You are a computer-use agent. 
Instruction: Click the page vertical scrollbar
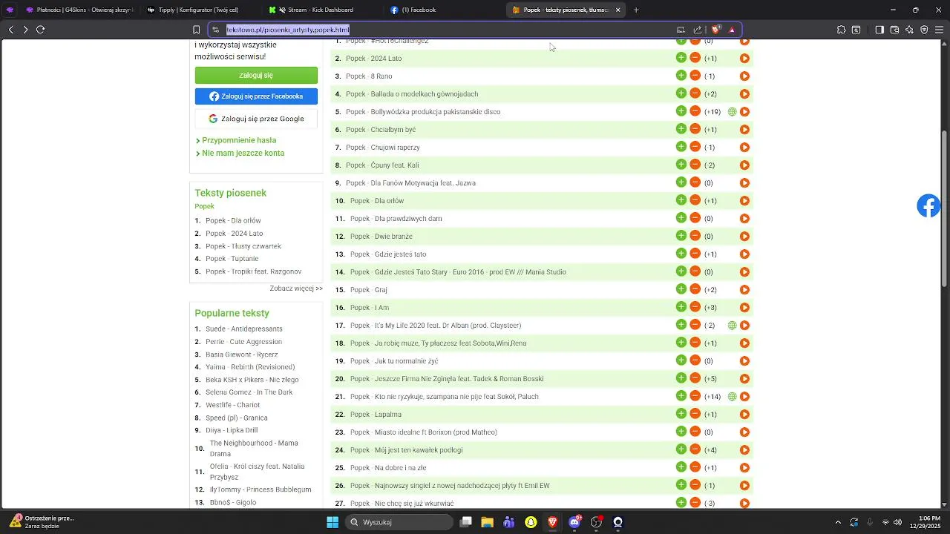945,208
